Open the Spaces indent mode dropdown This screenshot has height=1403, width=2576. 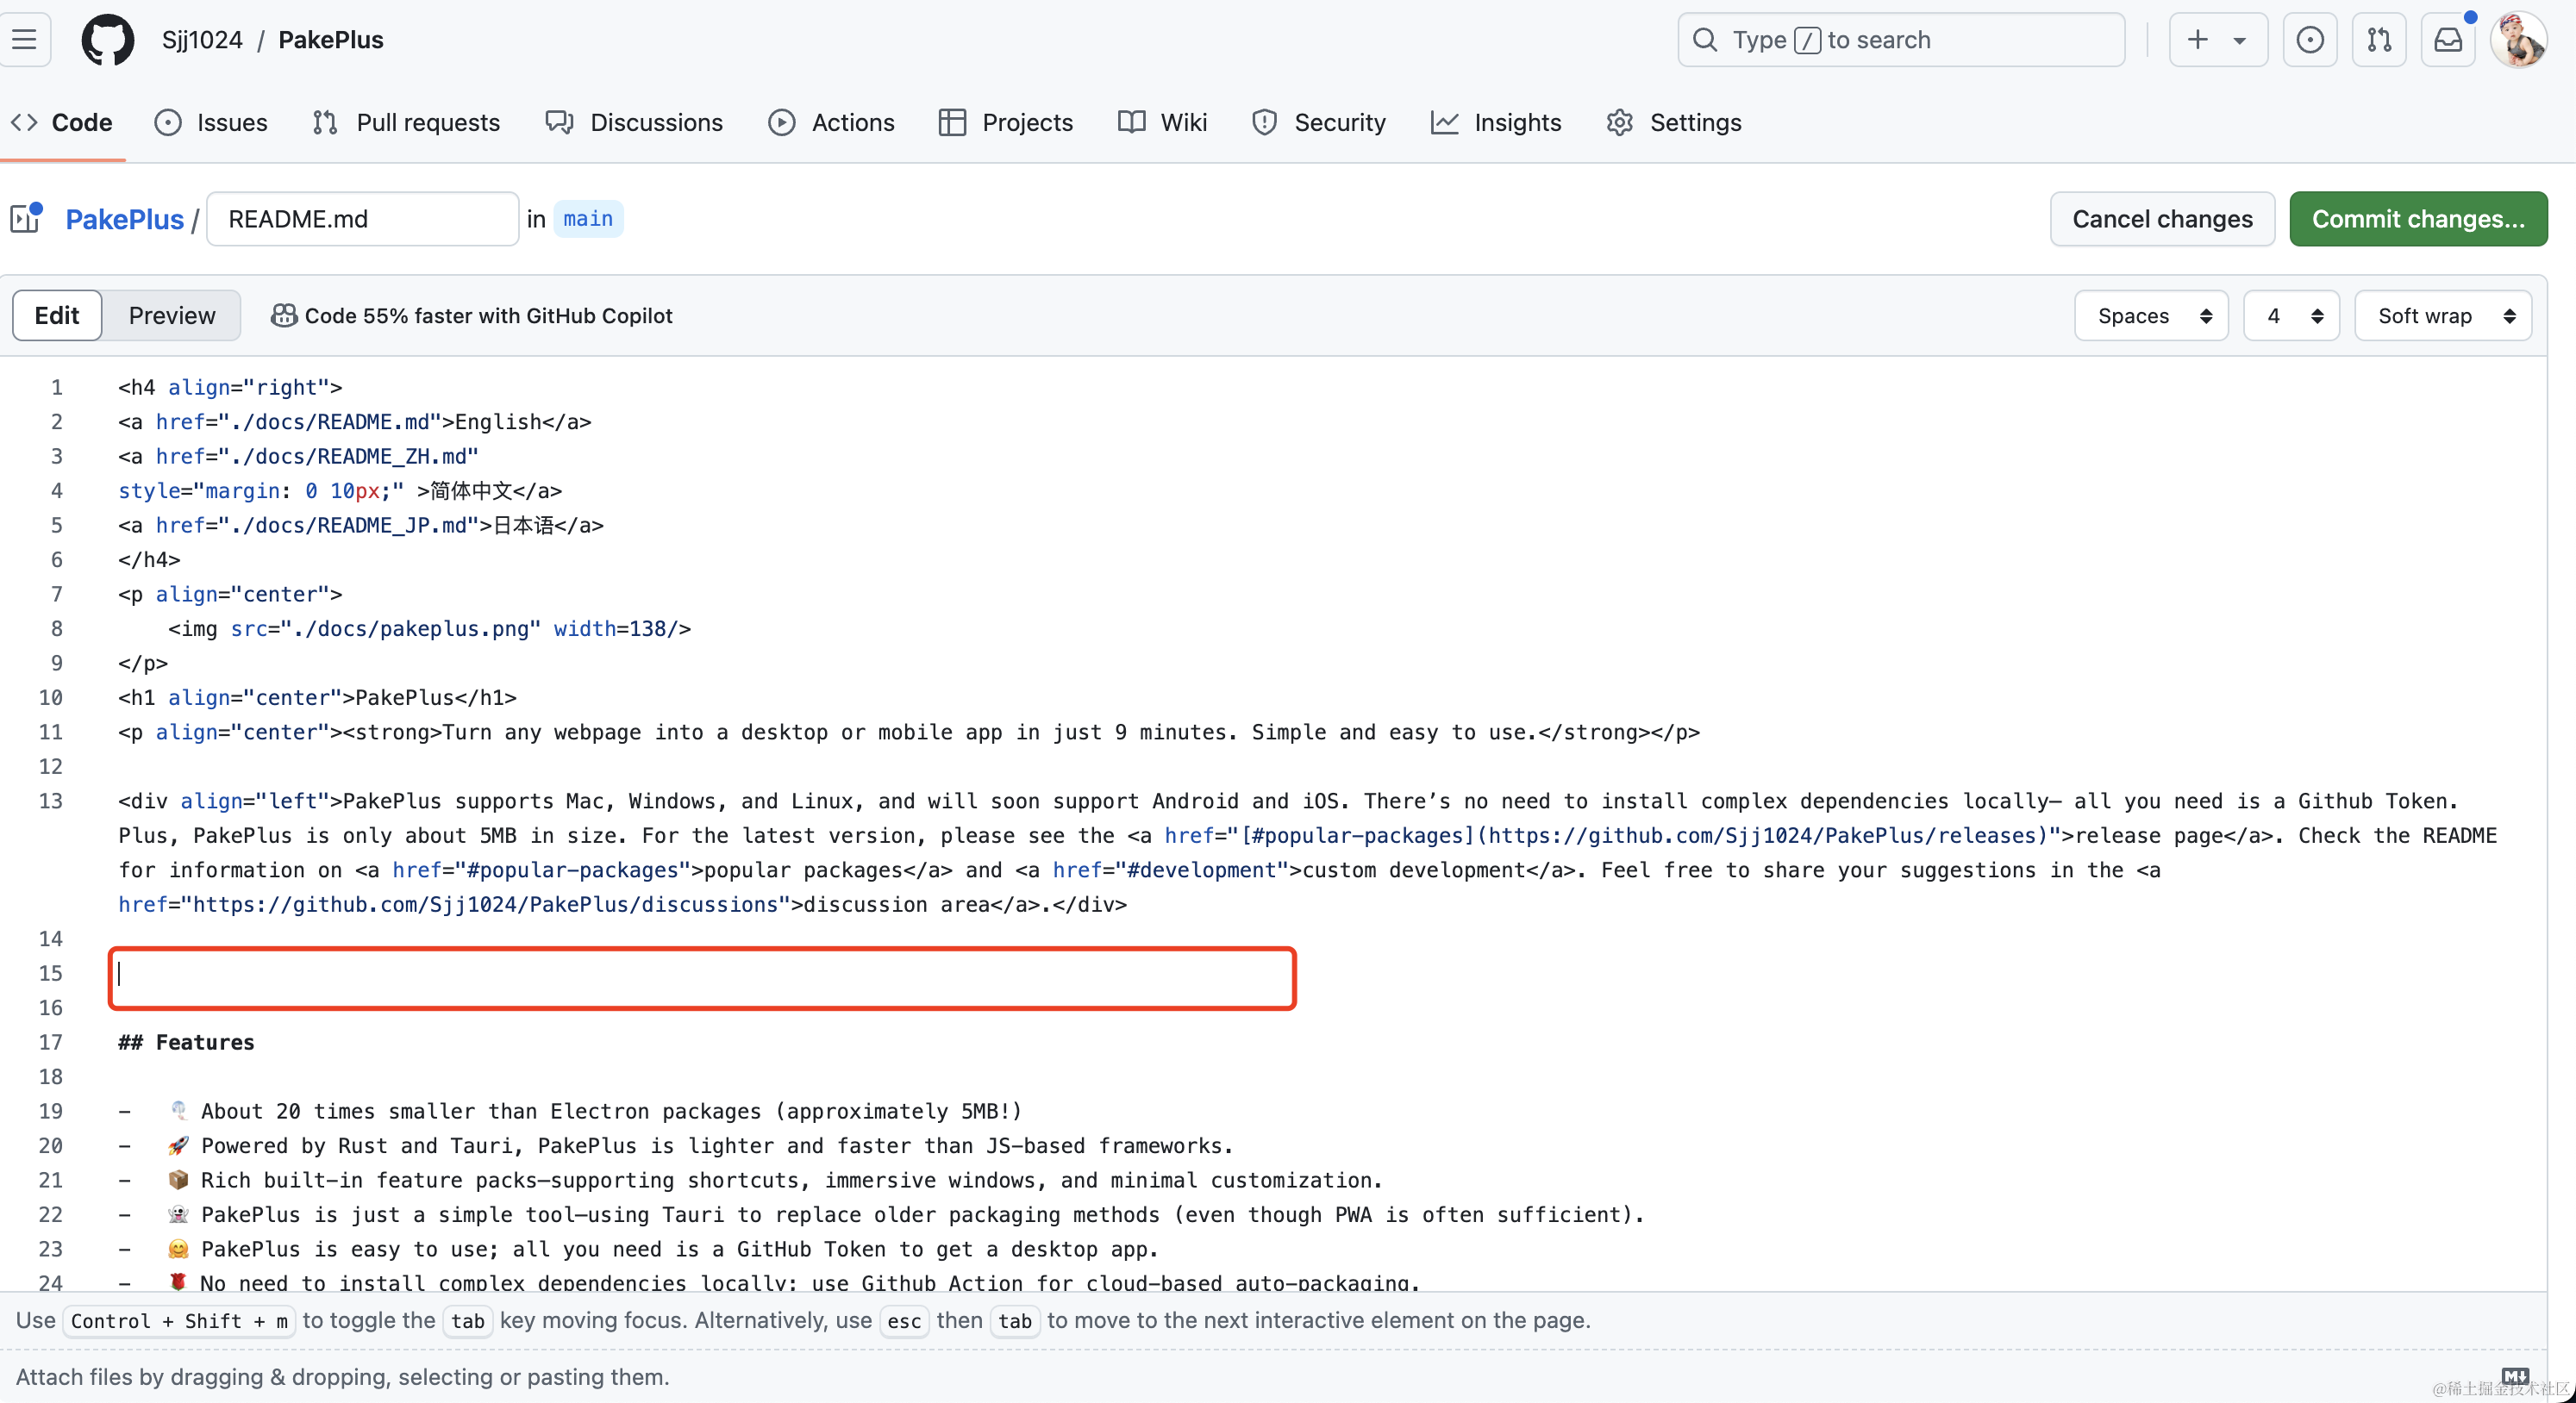tap(2151, 315)
